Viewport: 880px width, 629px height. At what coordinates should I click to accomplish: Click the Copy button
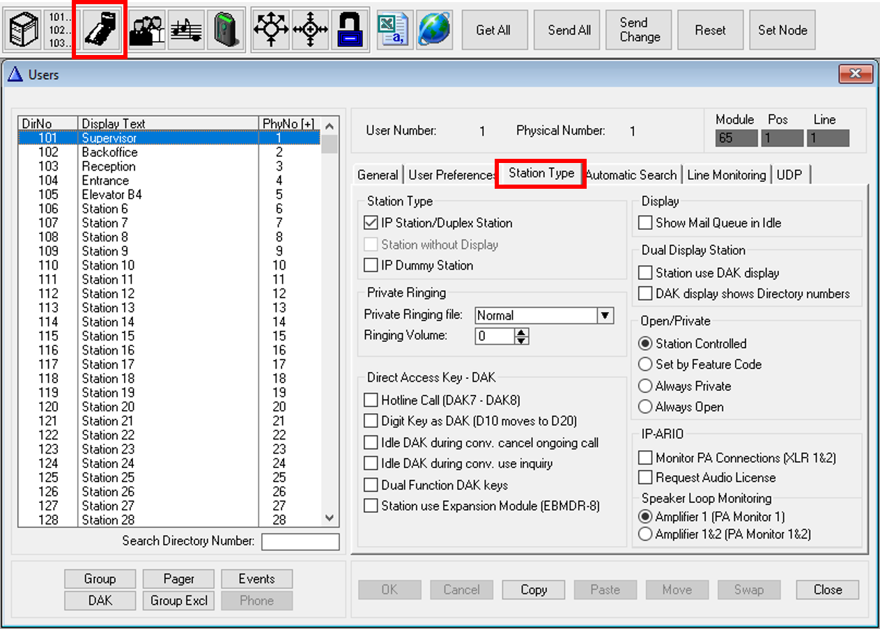(x=534, y=590)
